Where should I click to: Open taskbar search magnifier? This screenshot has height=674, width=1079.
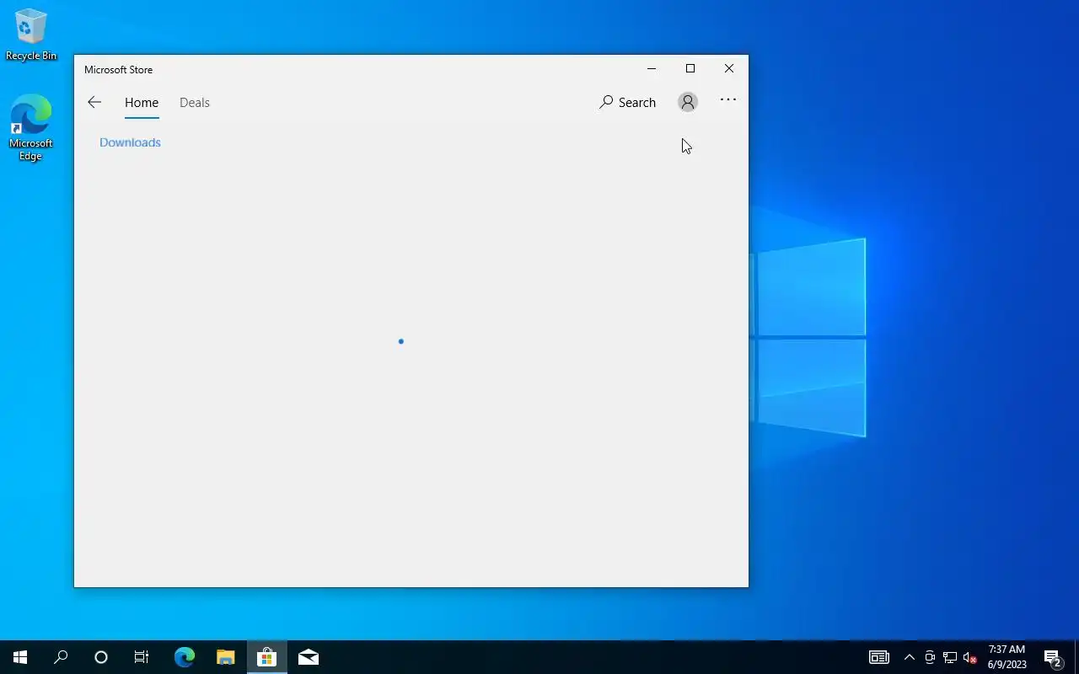point(61,657)
